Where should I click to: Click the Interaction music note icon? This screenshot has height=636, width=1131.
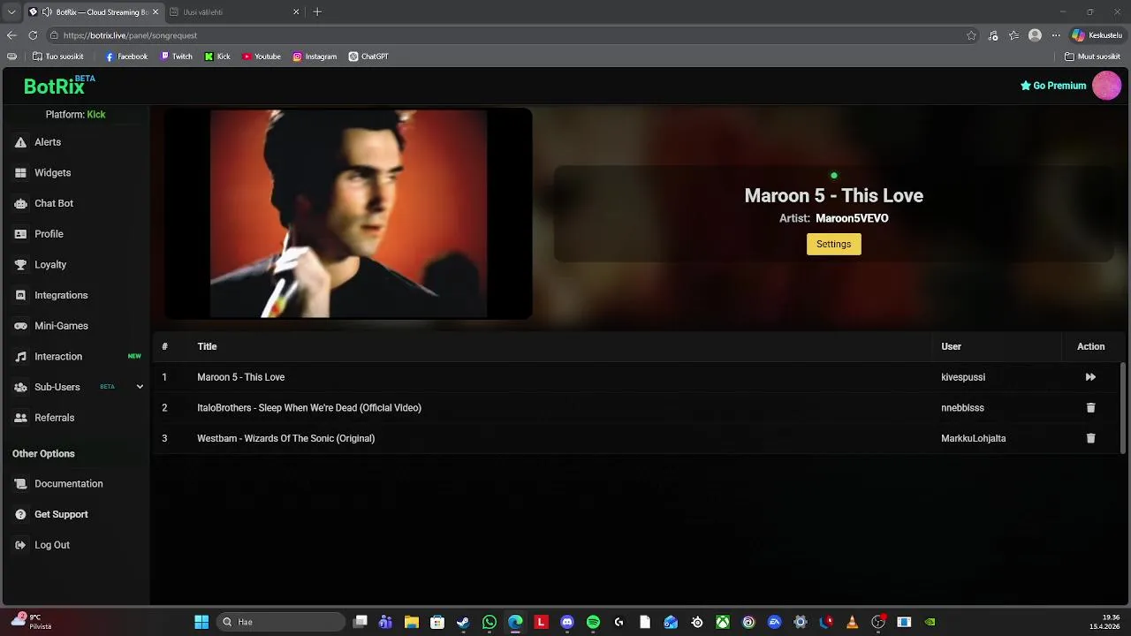20,357
